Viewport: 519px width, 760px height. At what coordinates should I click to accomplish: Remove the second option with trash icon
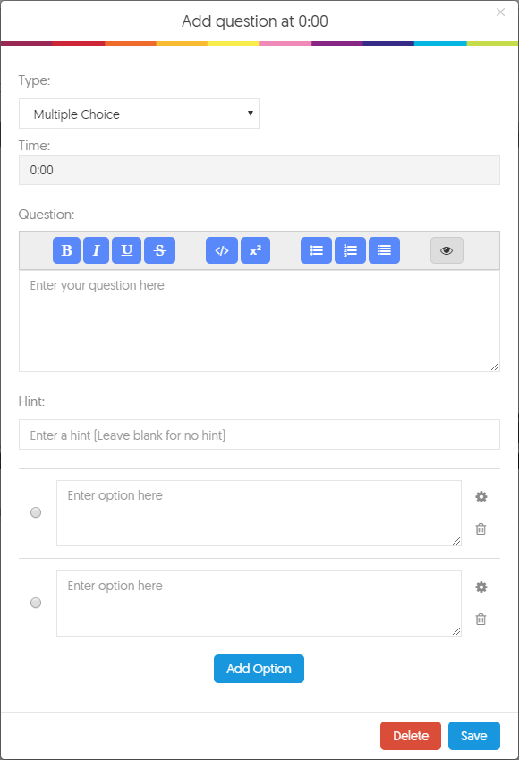(x=481, y=619)
